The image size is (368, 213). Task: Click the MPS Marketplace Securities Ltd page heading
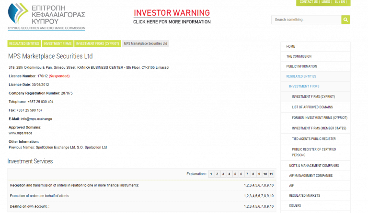pyautogui.click(x=50, y=56)
